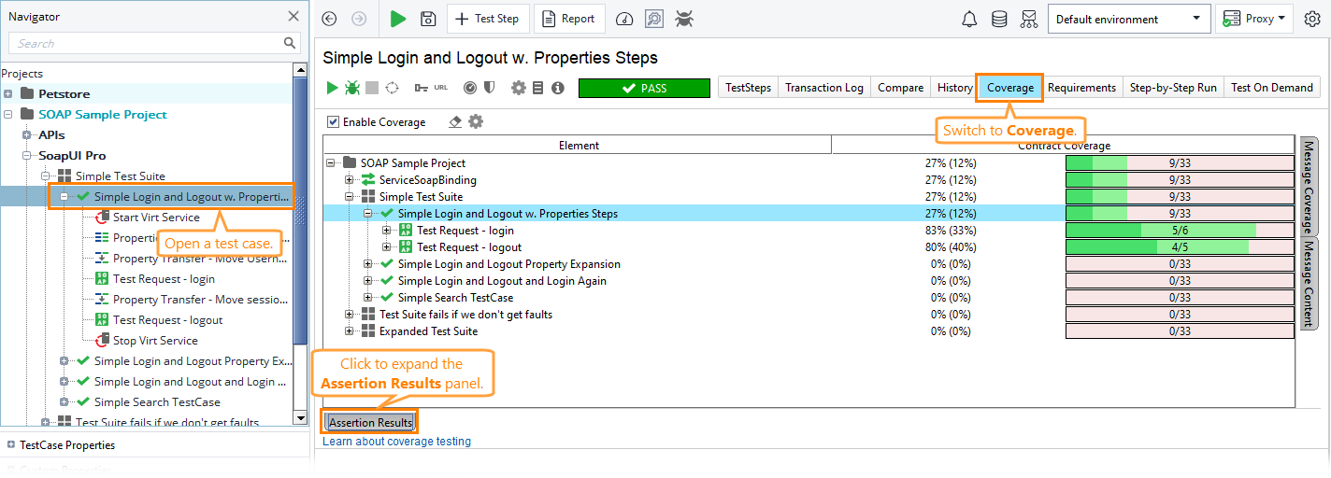Select Start Virt Service step in Navigator
The width and height of the screenshot is (1331, 478).
coord(156,218)
